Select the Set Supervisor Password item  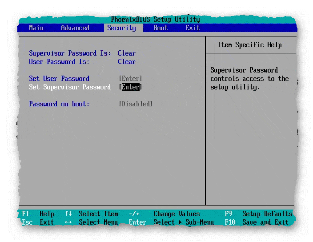coord(70,87)
